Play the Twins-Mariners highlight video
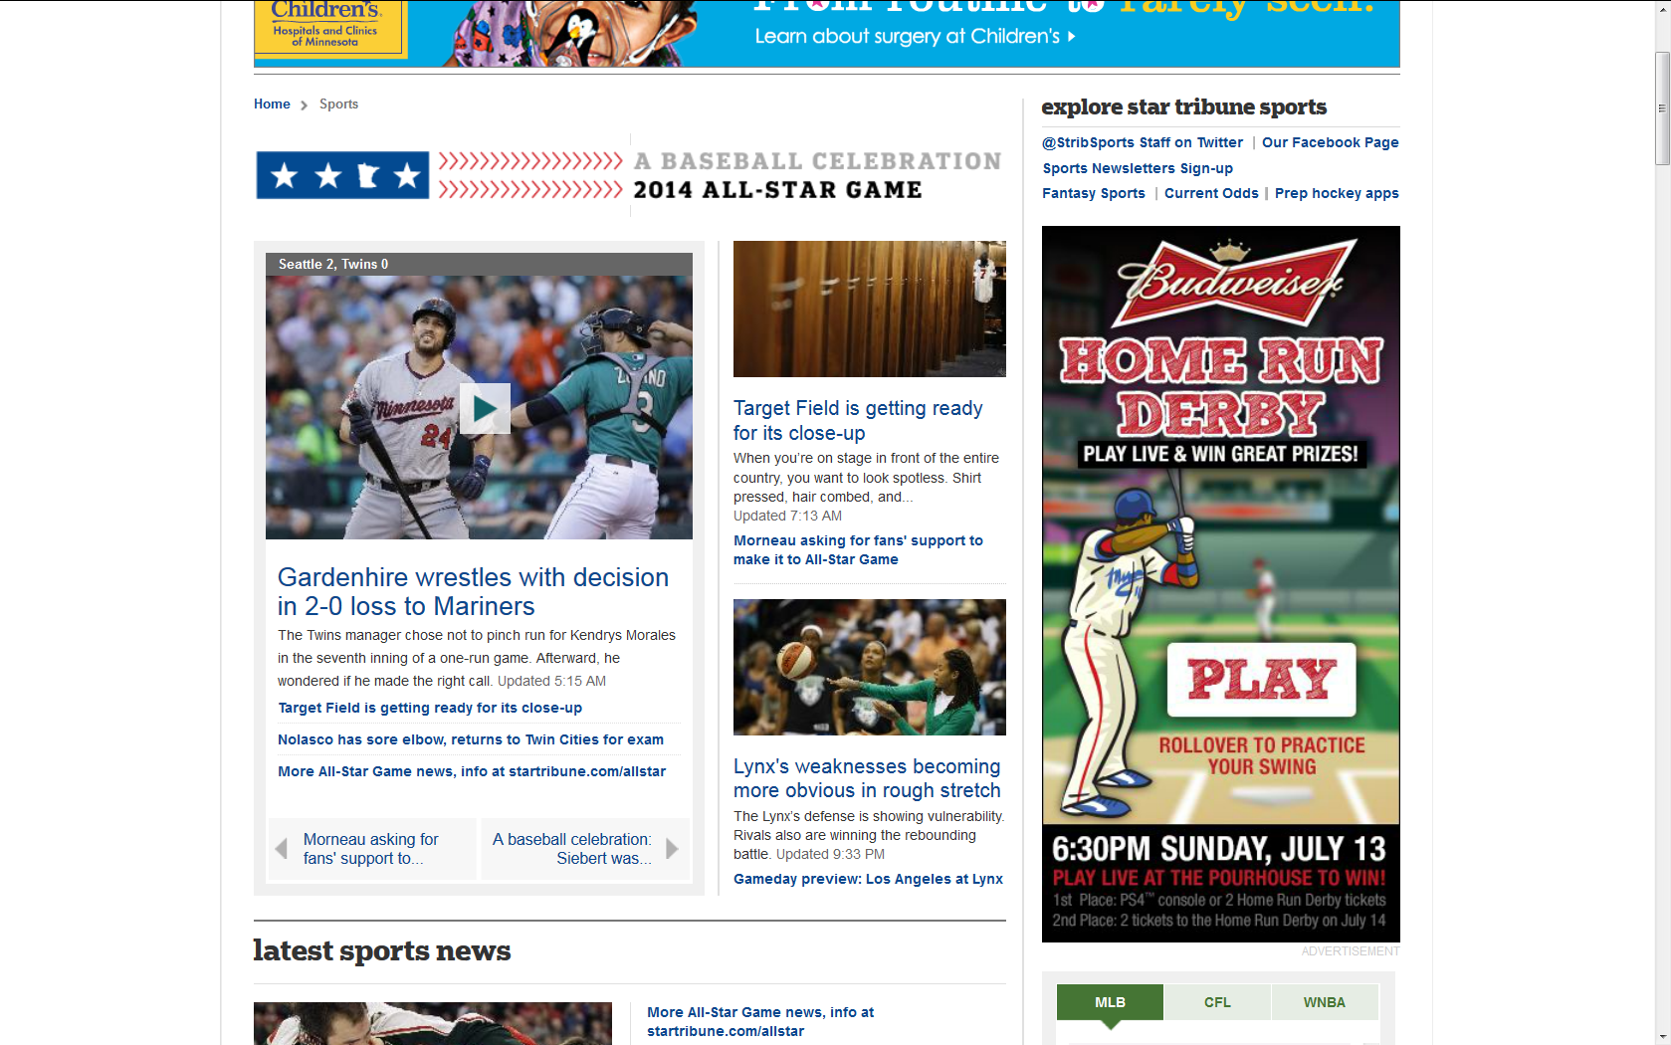Screen dimensions: 1671x1045 [x=485, y=408]
